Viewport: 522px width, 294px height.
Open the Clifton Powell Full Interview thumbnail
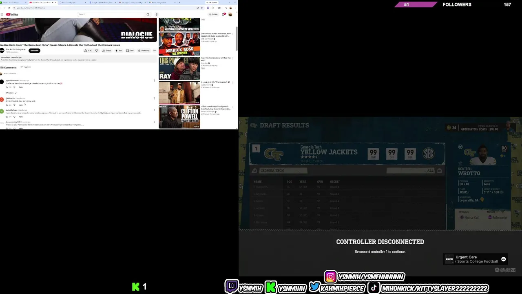pos(179,117)
